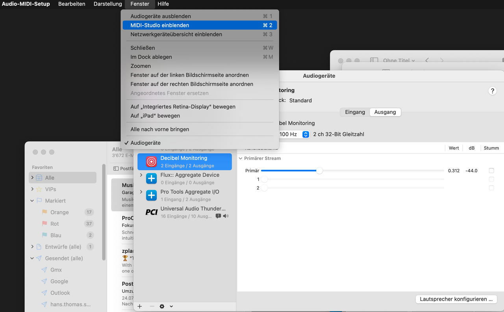Click the Outlook paper plane icon in Mail
This screenshot has width=504, height=312.
pyautogui.click(x=44, y=293)
